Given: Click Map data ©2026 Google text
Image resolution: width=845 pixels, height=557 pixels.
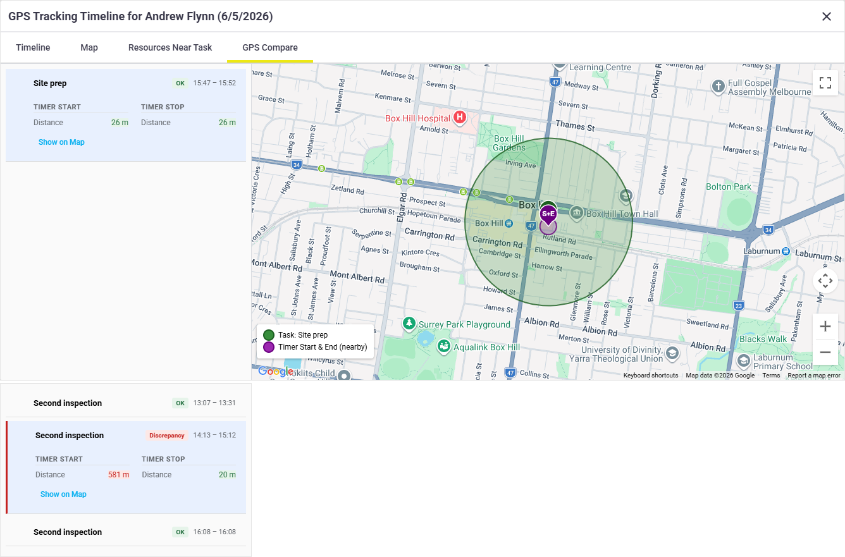Looking at the screenshot, I should point(720,376).
